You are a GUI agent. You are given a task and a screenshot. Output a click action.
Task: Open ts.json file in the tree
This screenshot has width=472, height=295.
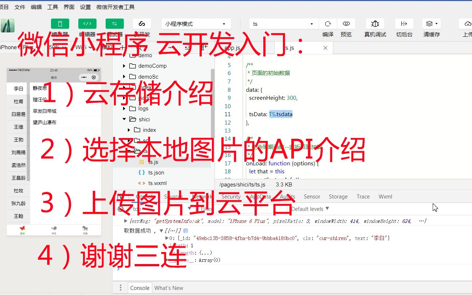click(156, 173)
